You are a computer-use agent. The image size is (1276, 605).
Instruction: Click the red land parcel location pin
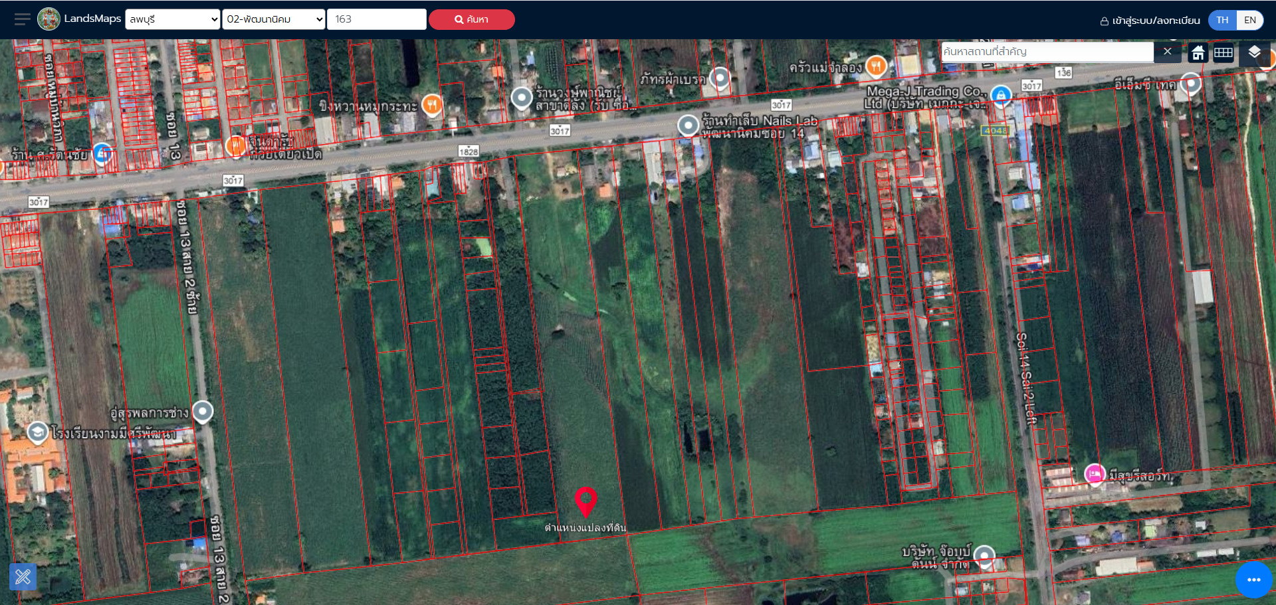point(585,501)
